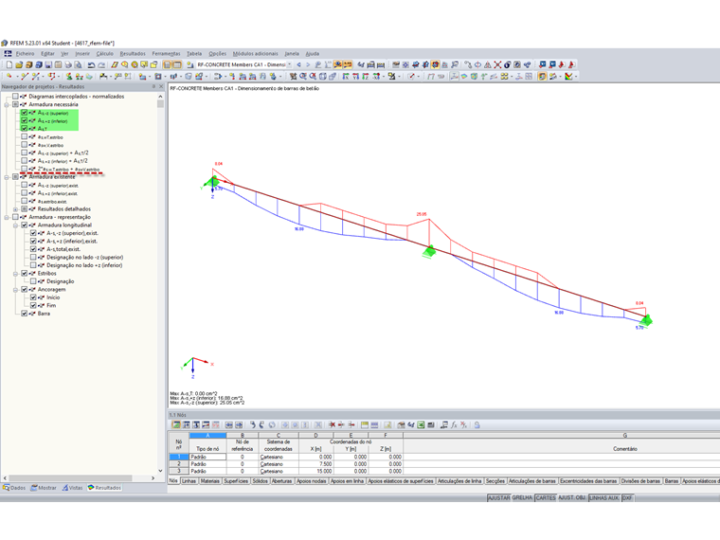Click the New file icon

pos(9,64)
